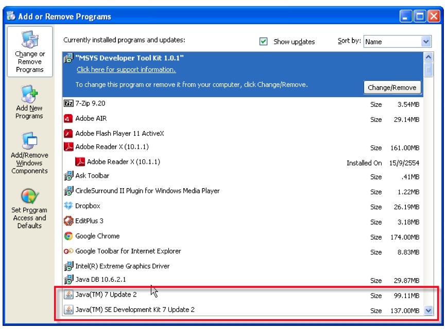This screenshot has height=330, width=448.
Task: Click the Add or Remove Programs title bar icon
Action: (x=11, y=16)
